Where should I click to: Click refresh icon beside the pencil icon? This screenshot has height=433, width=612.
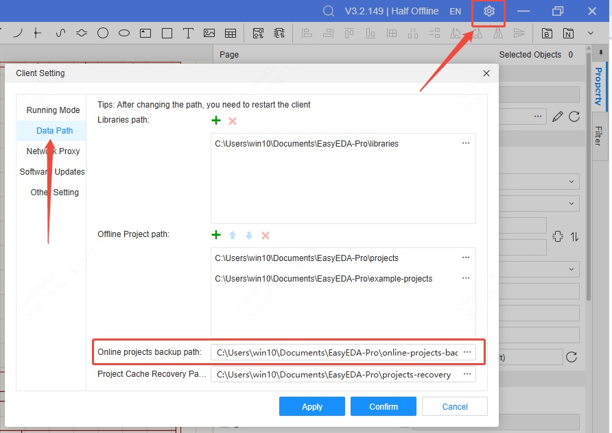pyautogui.click(x=574, y=116)
